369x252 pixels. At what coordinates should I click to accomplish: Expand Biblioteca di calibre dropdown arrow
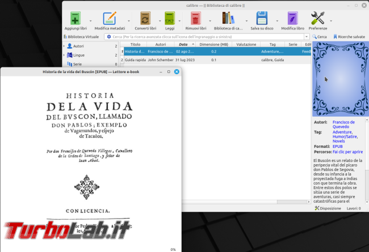[x=246, y=21]
